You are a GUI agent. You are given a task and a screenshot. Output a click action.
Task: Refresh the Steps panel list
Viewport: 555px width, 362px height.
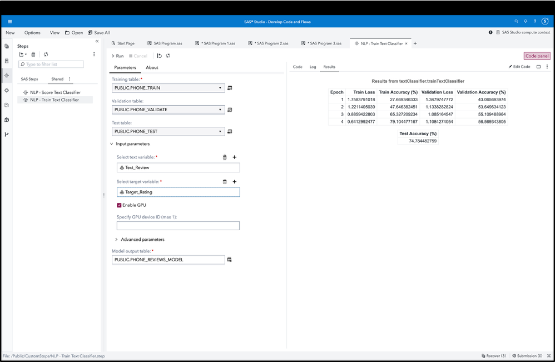(x=46, y=54)
